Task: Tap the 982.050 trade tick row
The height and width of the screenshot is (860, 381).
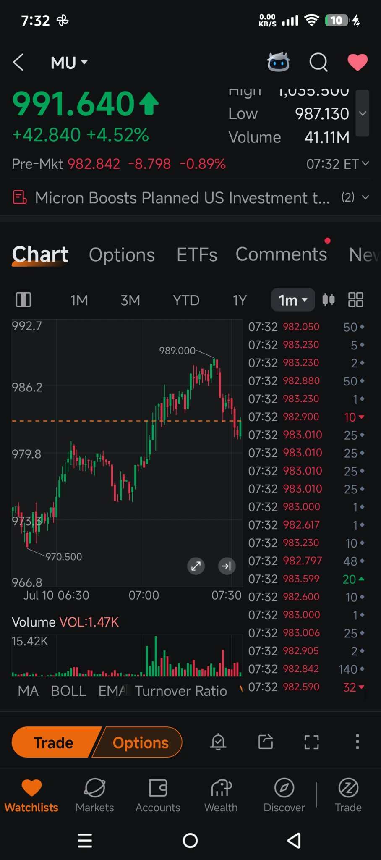Action: 306,327
